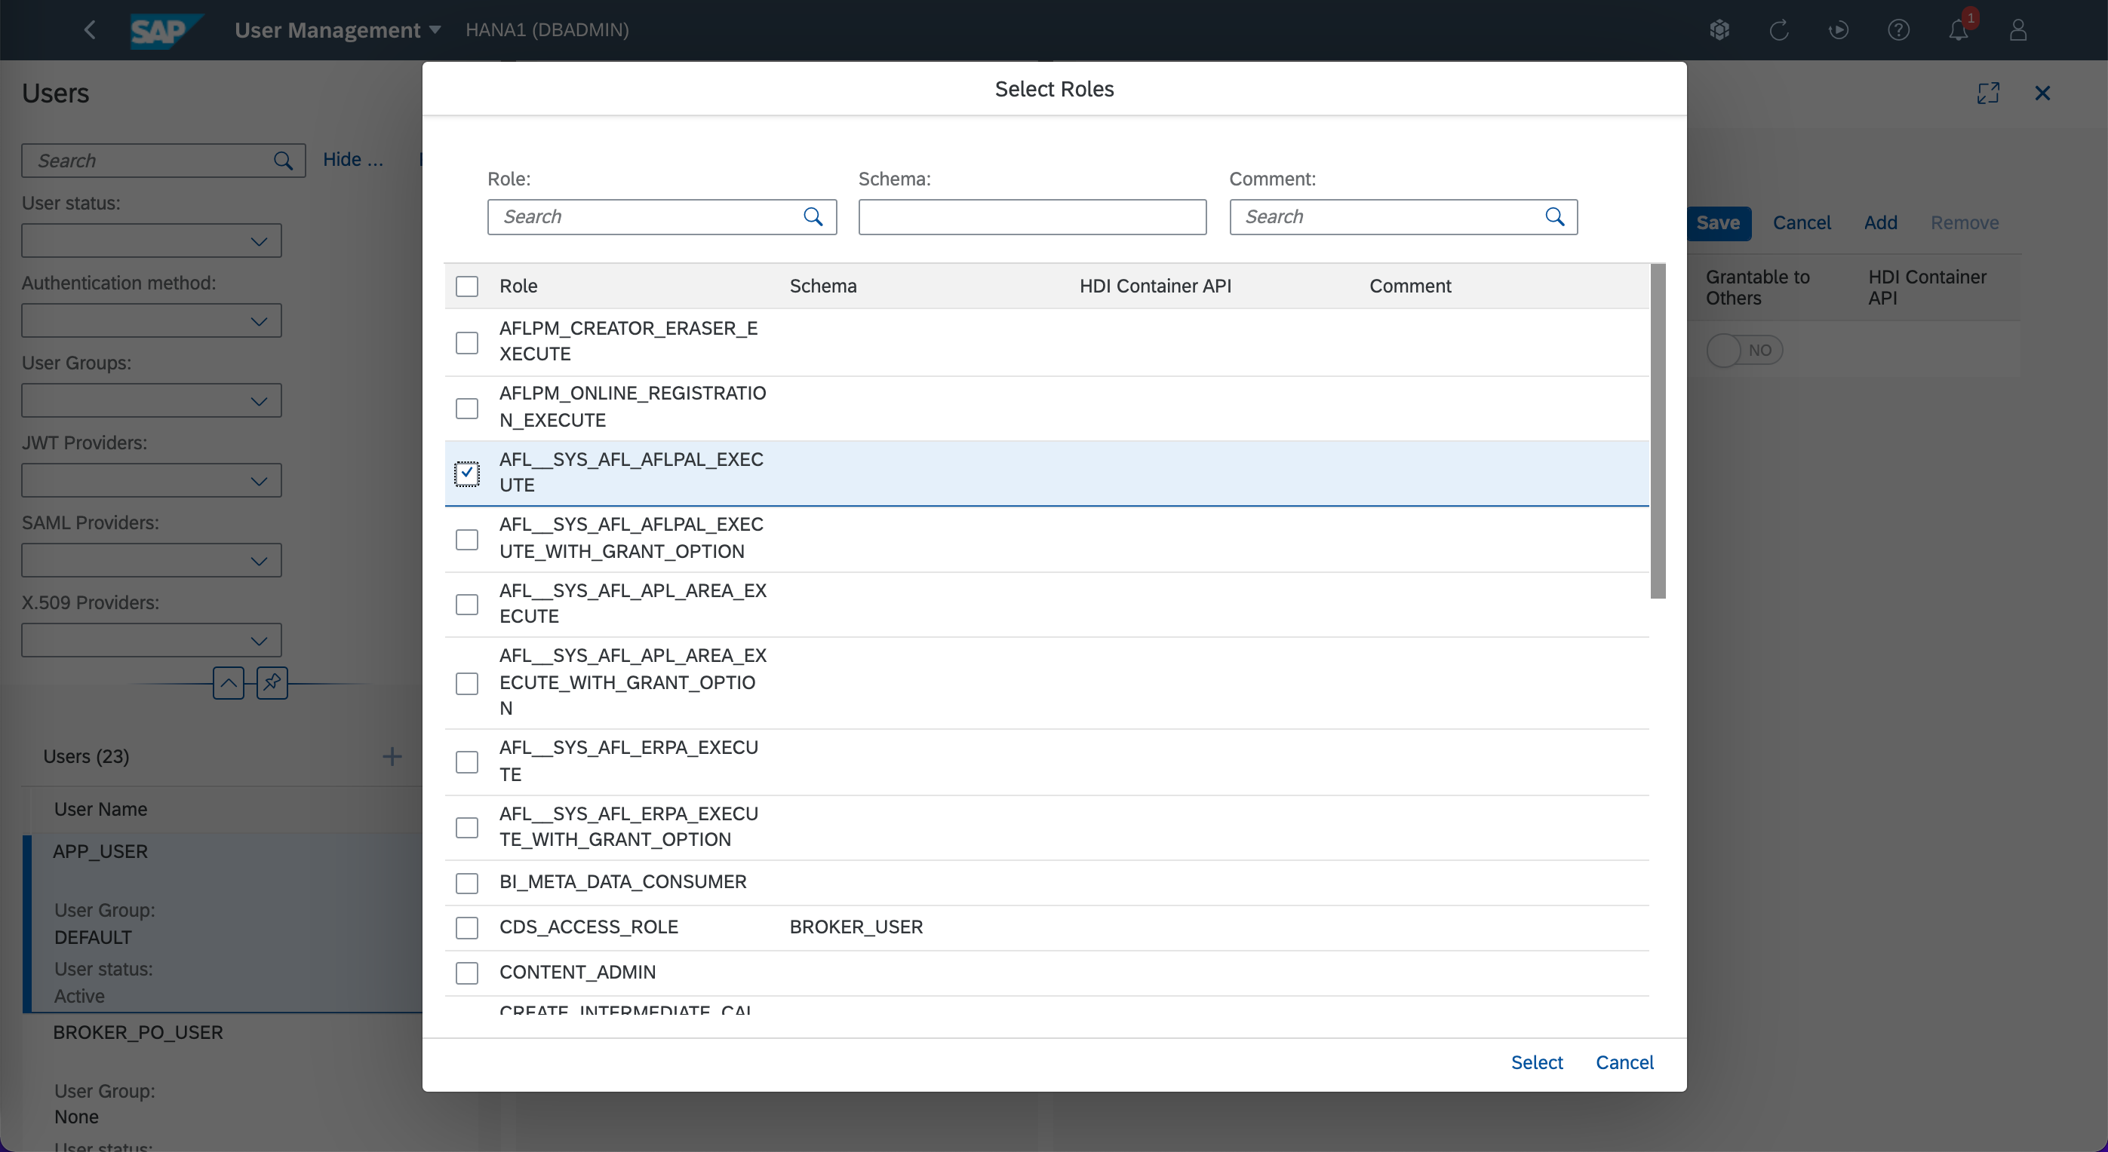Click the pin filter bar icon
Viewport: 2108px width, 1152px height.
tap(272, 682)
